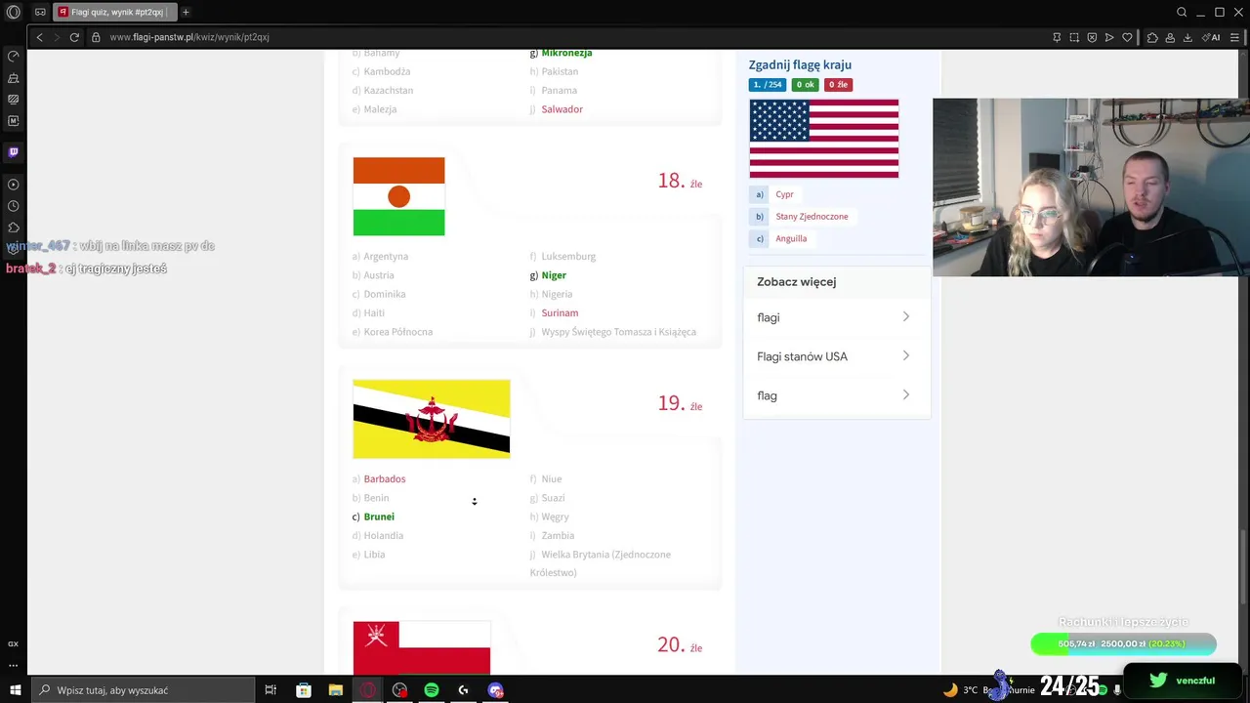The height and width of the screenshot is (703, 1250).
Task: Select answer Stany Zjednoczone
Action: 812,217
